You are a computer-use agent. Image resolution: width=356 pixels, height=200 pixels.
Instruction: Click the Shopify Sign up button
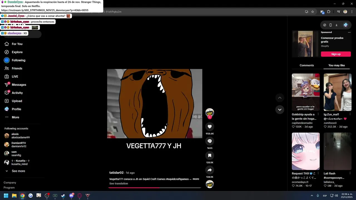point(336,54)
